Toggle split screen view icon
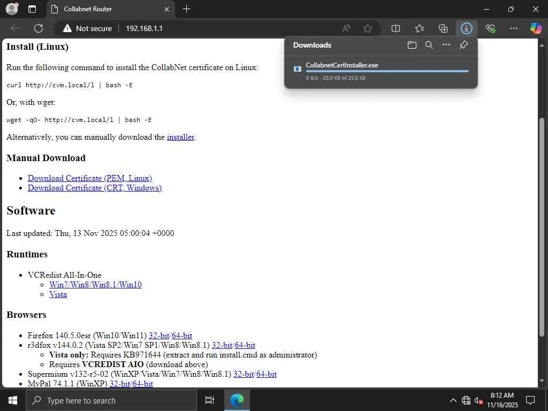This screenshot has width=548, height=411. [x=395, y=28]
